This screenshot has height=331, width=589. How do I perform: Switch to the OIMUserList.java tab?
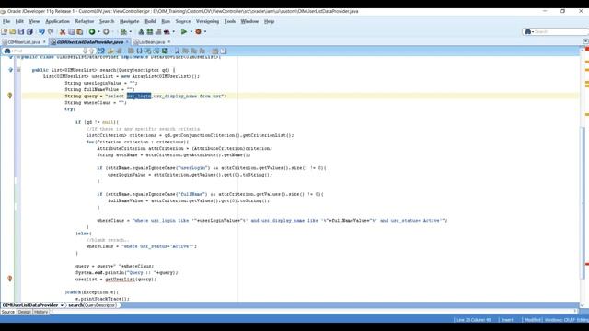click(23, 42)
